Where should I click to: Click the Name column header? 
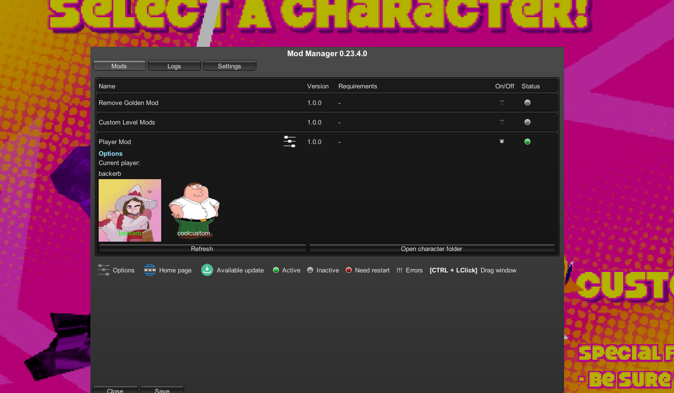(107, 86)
